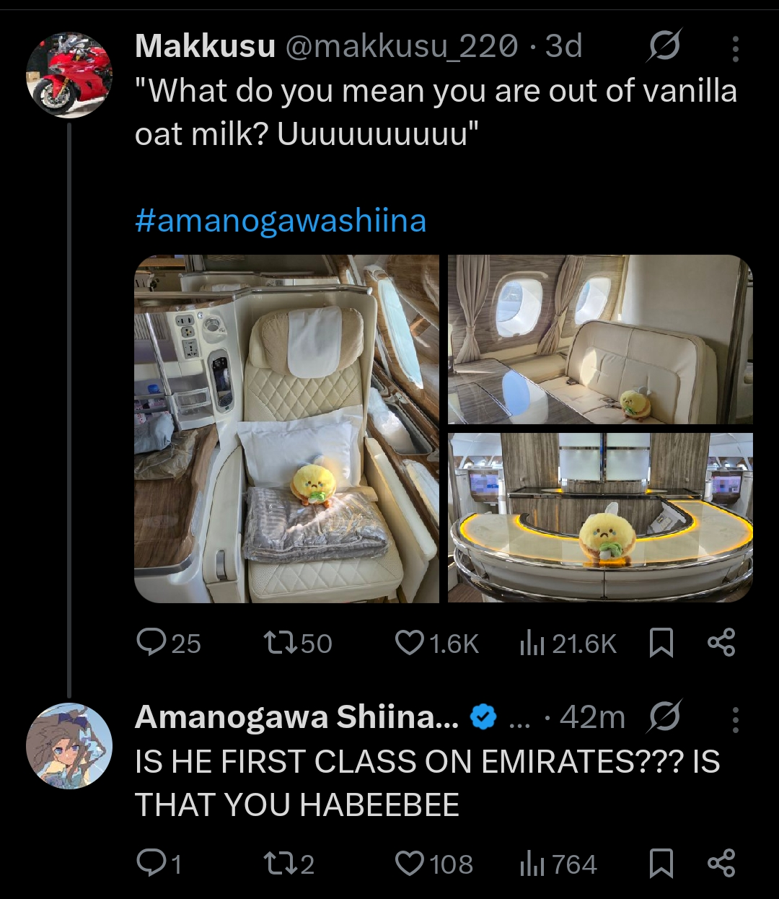Open Grok icon on Makkusu's tweet

(664, 48)
